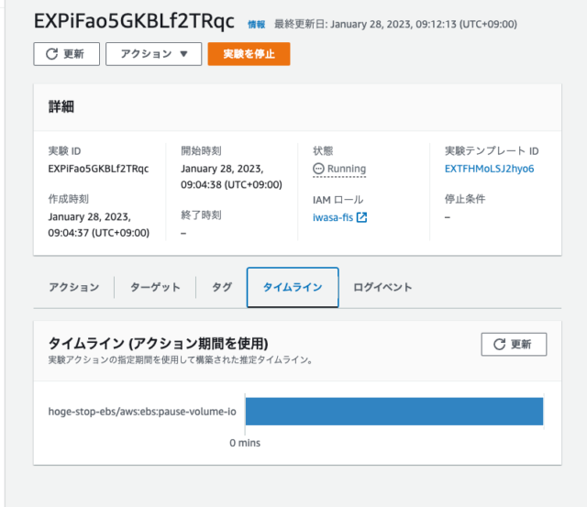Click the blue pause-volume-io timeline bar
This screenshot has width=587, height=507.
coord(394,412)
